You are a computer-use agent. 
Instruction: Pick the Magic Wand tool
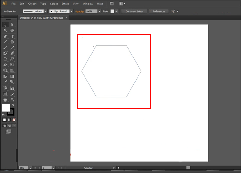5,30
